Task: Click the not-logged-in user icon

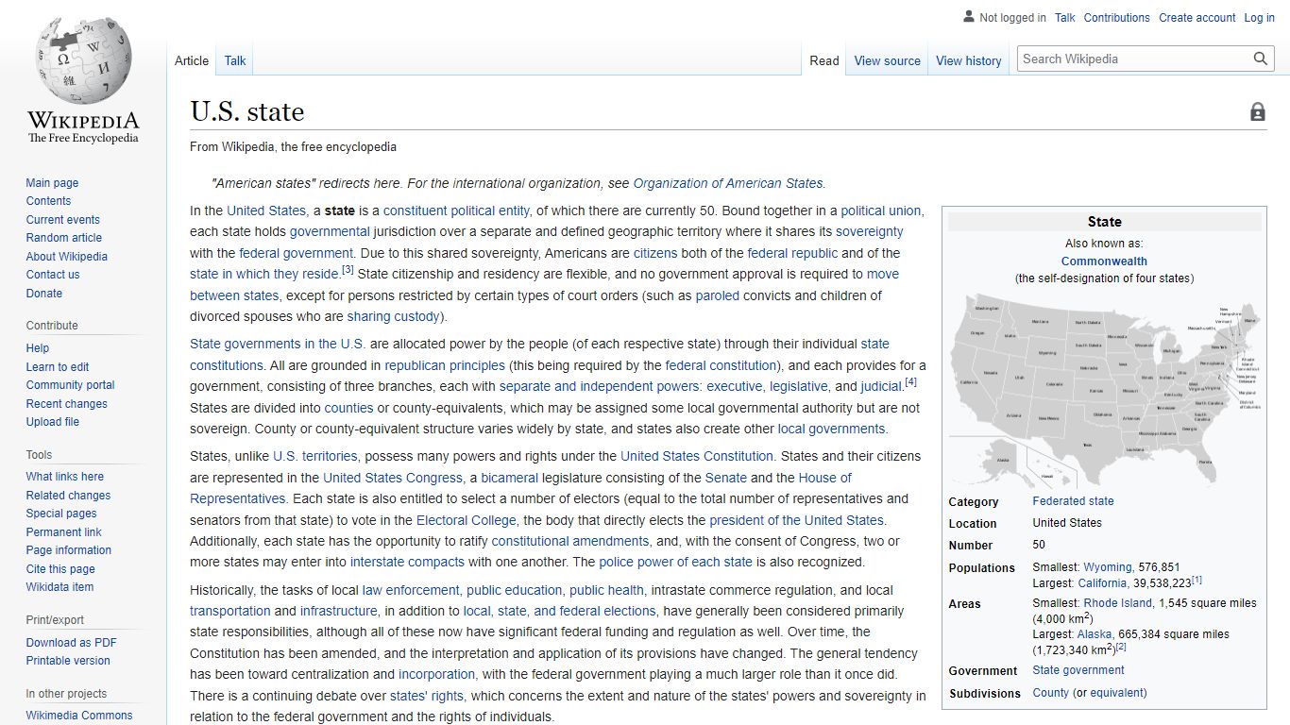Action: click(x=969, y=17)
